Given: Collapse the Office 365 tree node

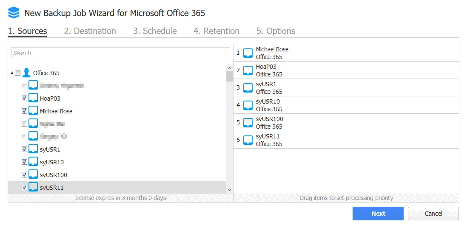Looking at the screenshot, I should [12, 73].
